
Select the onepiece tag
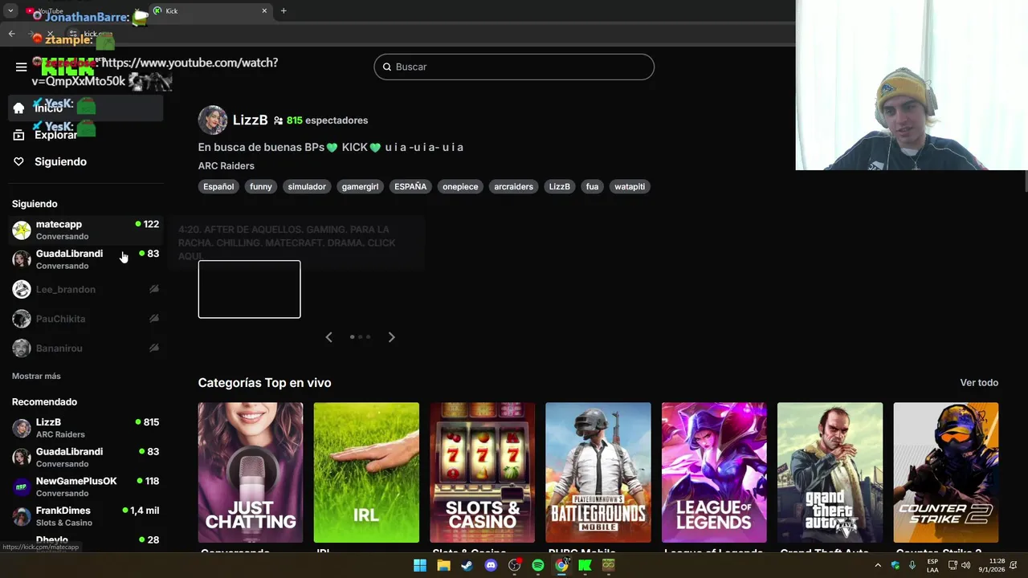tap(460, 186)
